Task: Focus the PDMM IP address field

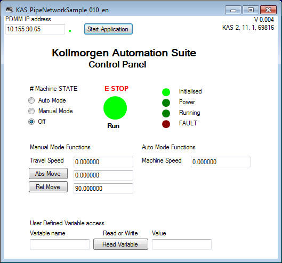Action: click(x=35, y=29)
